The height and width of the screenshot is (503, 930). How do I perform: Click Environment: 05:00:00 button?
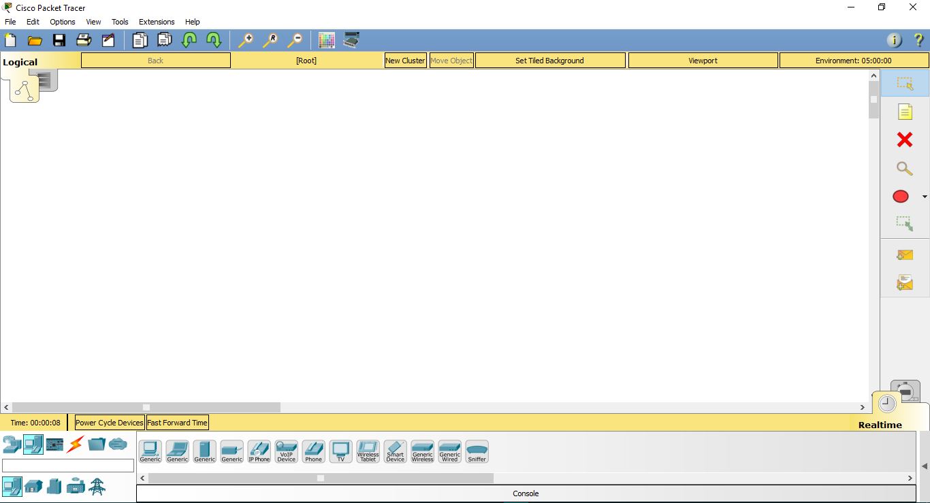pyautogui.click(x=854, y=61)
